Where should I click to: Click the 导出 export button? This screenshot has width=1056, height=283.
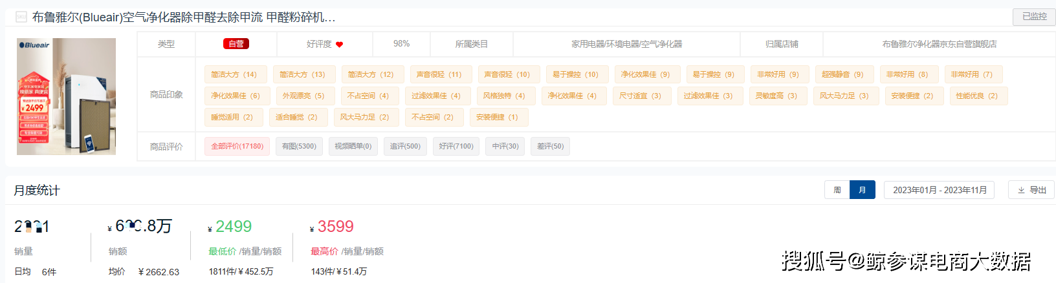1032,190
